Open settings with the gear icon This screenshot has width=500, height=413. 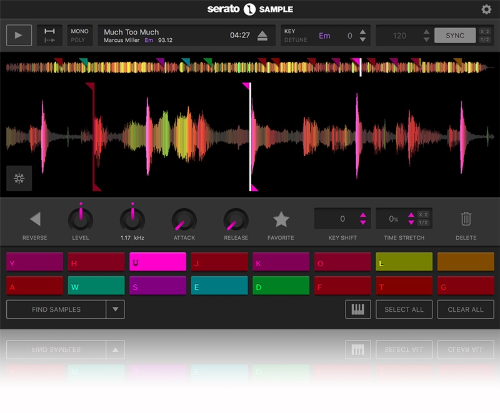(x=486, y=9)
